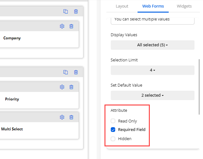Delete the Company field with its trash icon

point(71,26)
